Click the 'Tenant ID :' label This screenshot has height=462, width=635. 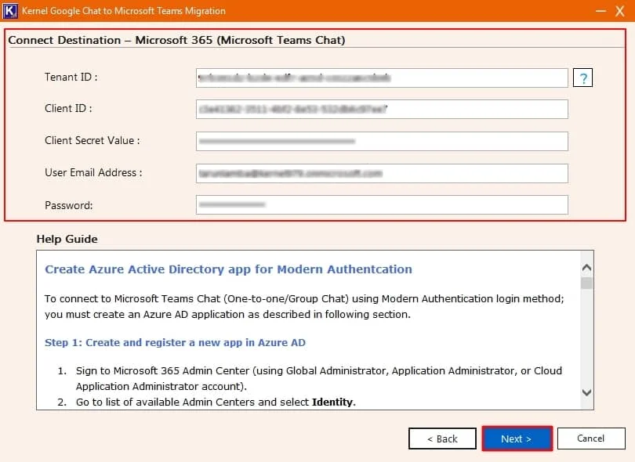click(71, 77)
